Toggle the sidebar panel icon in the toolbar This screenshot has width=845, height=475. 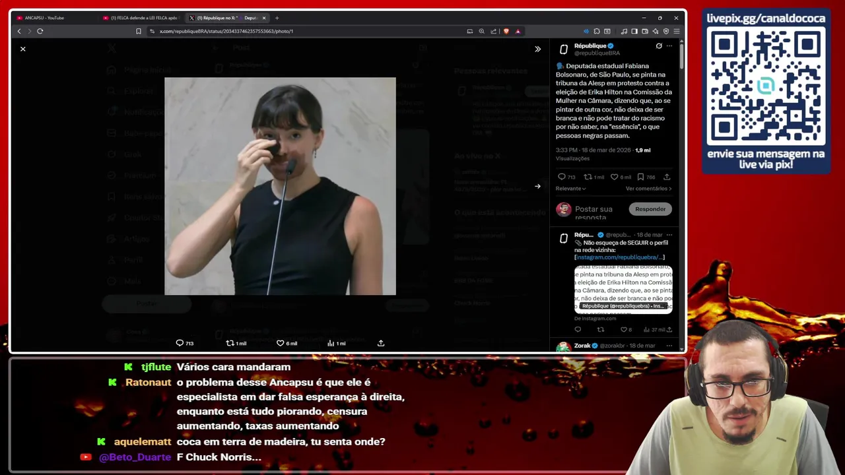[x=634, y=31]
